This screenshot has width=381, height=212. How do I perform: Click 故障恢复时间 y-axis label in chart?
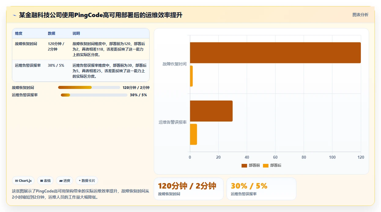coord(175,64)
